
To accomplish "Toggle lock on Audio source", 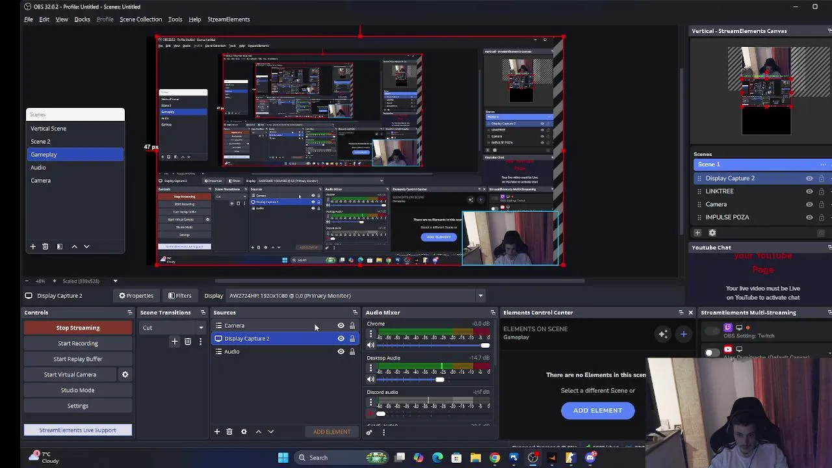I will click(352, 352).
